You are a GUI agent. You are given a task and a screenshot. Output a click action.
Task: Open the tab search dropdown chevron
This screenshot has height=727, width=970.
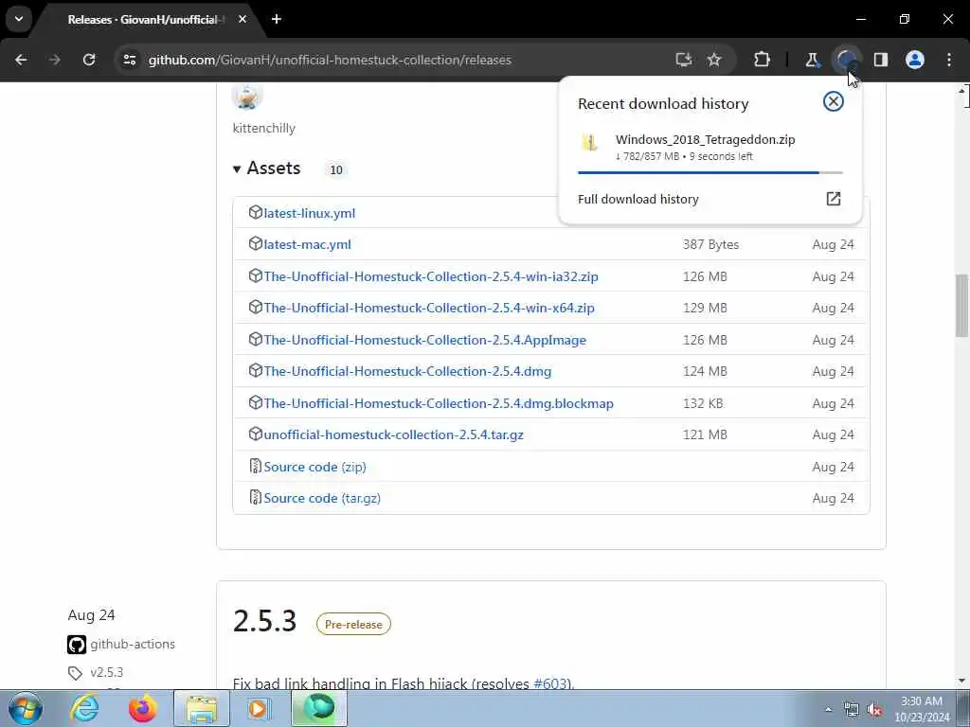click(19, 19)
